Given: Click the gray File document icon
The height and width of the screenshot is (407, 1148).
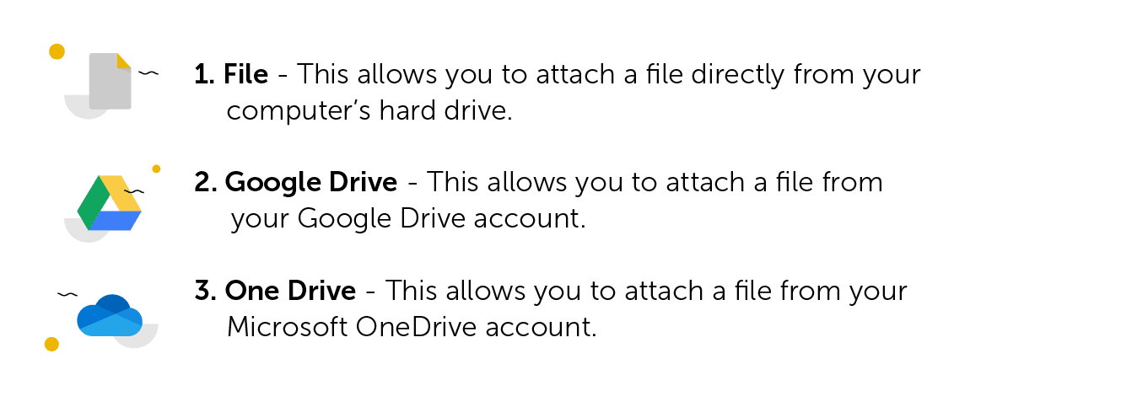Looking at the screenshot, I should pyautogui.click(x=110, y=81).
